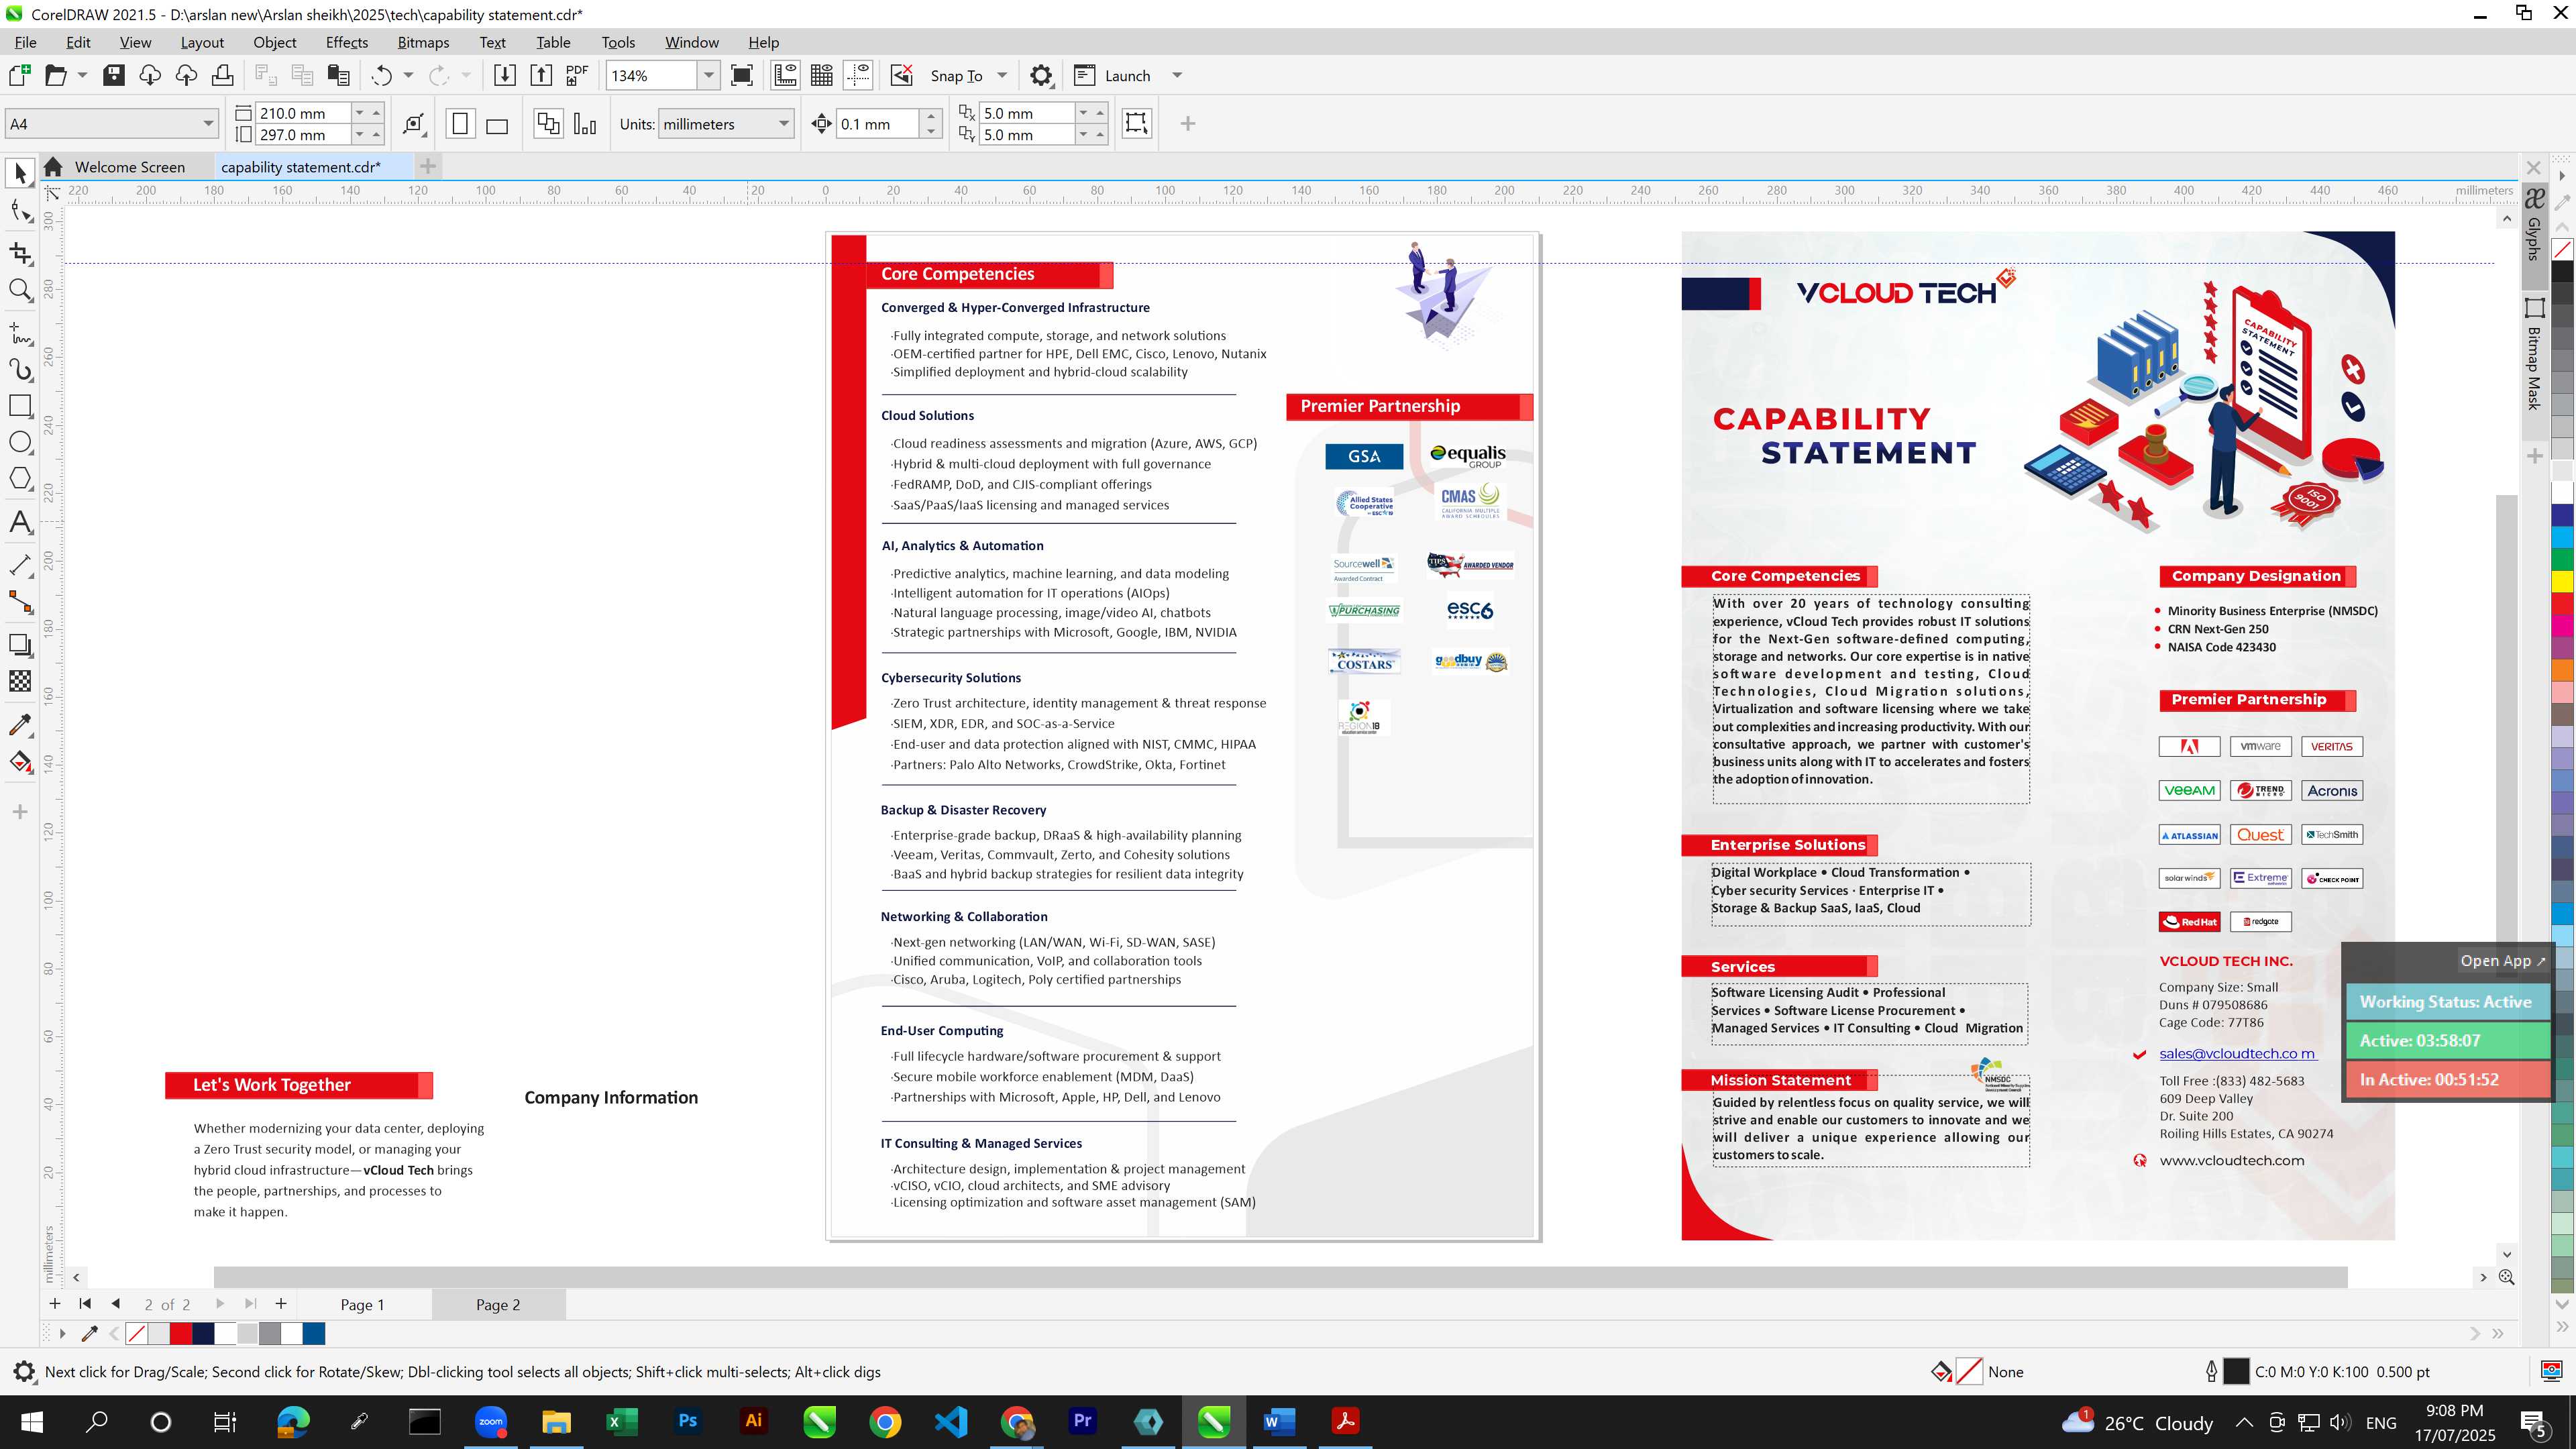Viewport: 2576px width, 1449px height.
Task: Select the Rectangle tool
Action: (20, 406)
